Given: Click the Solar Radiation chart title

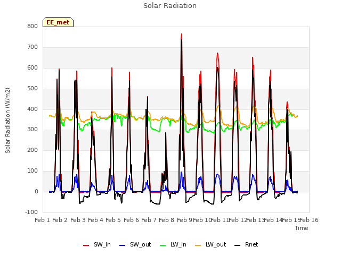Looking at the screenshot, I should 170,6.
